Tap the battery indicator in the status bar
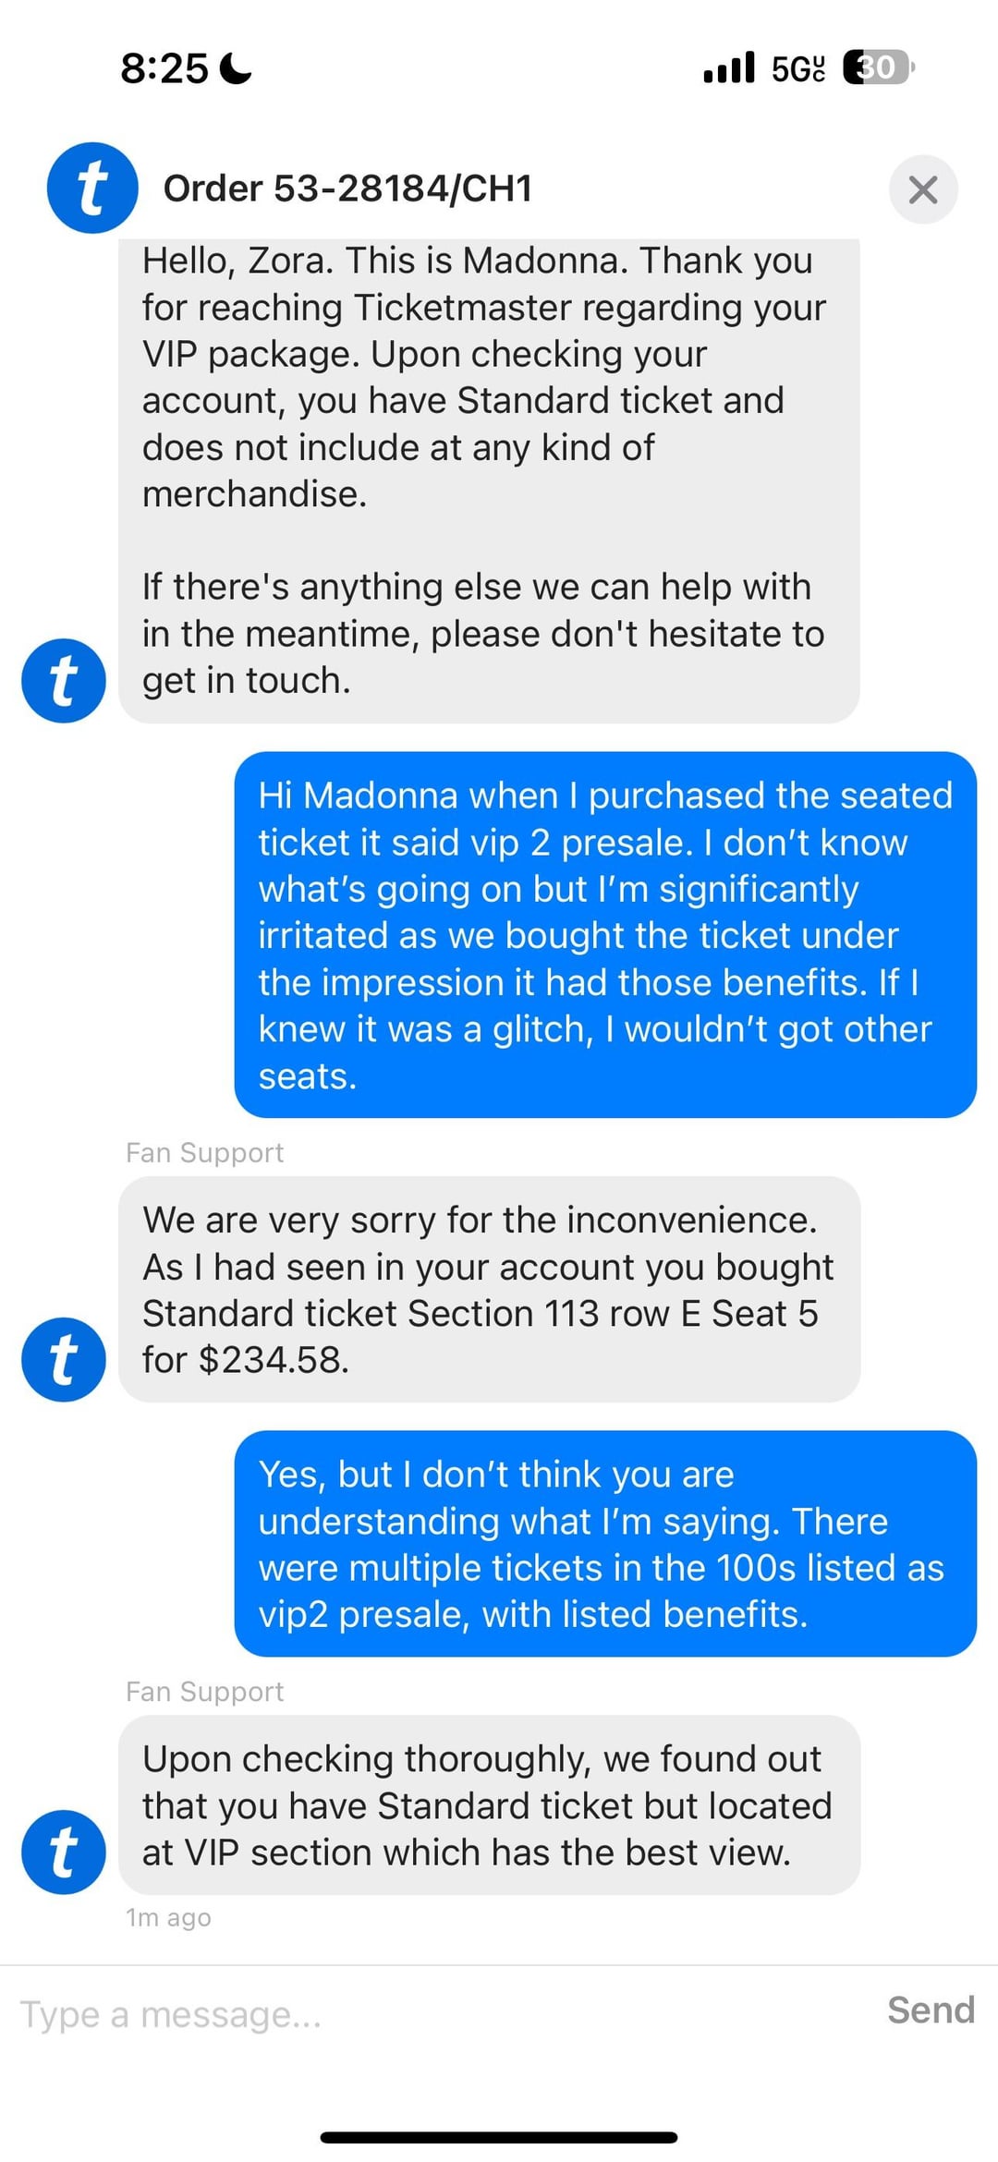Viewport: 998px width, 2162px height. [877, 67]
